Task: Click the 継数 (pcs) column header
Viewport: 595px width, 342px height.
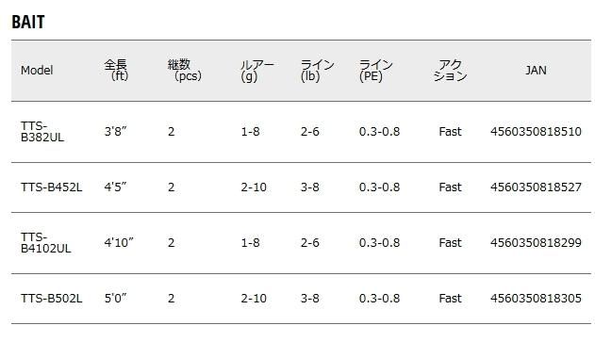Action: (185, 70)
